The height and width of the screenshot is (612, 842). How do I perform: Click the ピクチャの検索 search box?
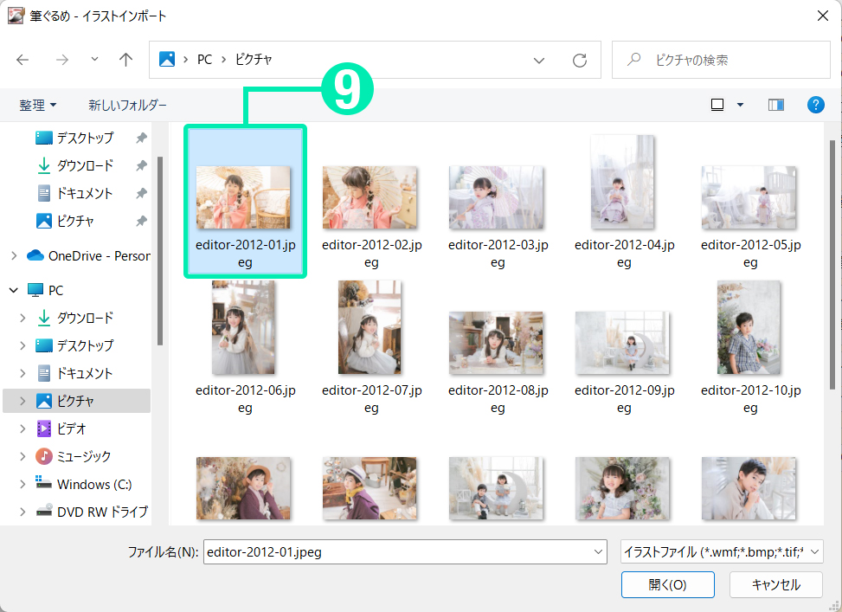pyautogui.click(x=727, y=60)
